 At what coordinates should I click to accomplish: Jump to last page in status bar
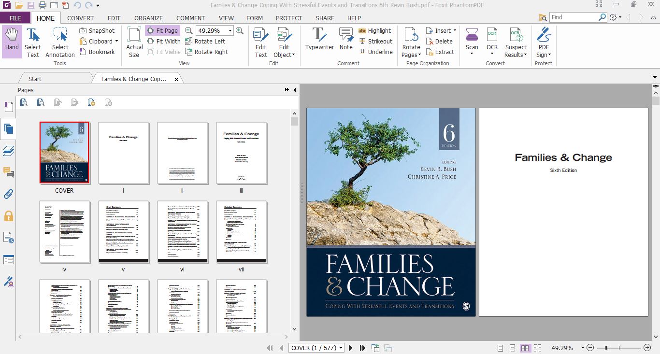click(362, 348)
